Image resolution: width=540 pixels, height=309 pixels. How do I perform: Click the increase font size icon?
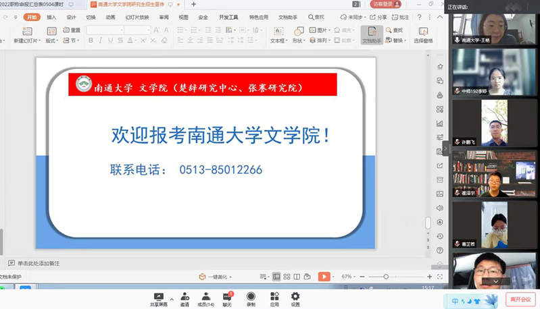(156, 30)
